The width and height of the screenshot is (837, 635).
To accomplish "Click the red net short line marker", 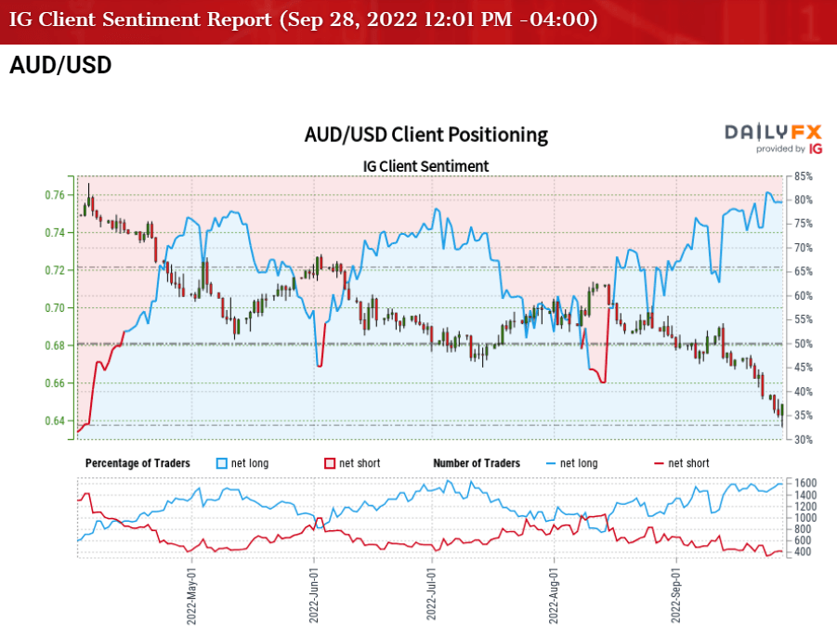I will tap(659, 463).
